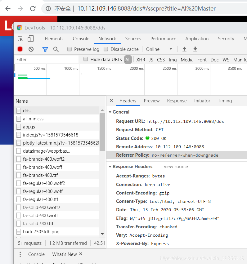Viewport: 247px width, 264px height.
Task: Click the request list scrollbar thumb
Action: 102,132
